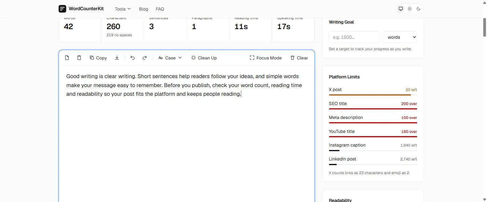Open the Case dropdown
The width and height of the screenshot is (487, 202).
[170, 58]
